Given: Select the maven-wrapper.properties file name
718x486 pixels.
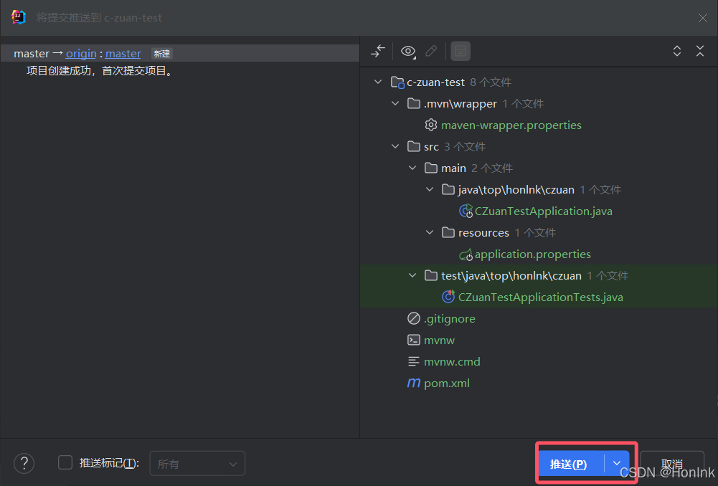Looking at the screenshot, I should [511, 125].
